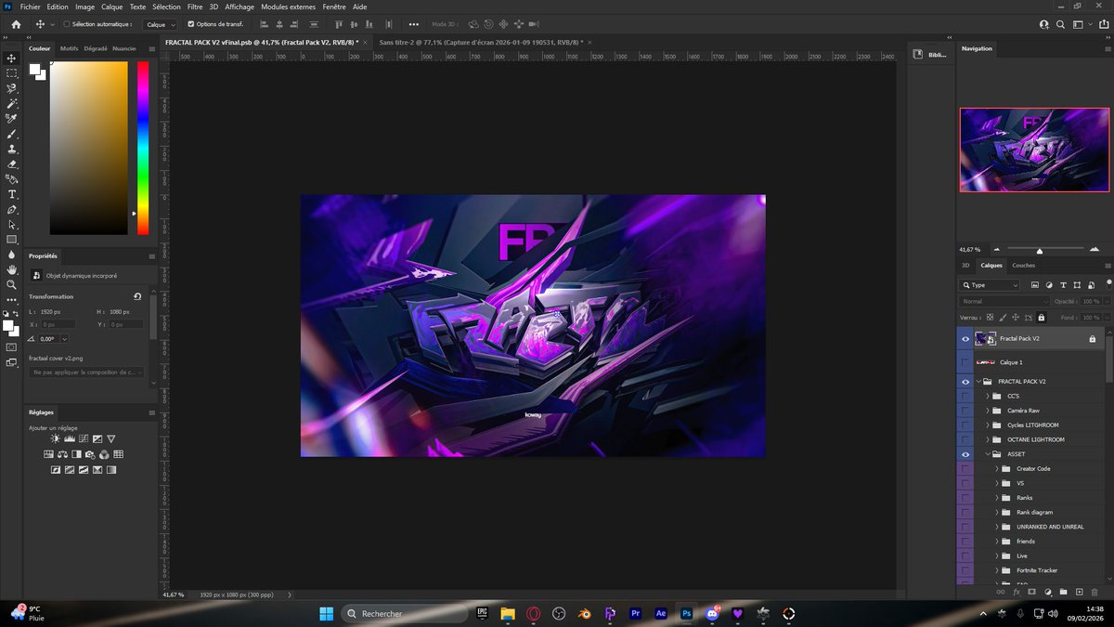This screenshot has width=1114, height=627.
Task: Swap foreground and background colors
Action: tap(16, 314)
